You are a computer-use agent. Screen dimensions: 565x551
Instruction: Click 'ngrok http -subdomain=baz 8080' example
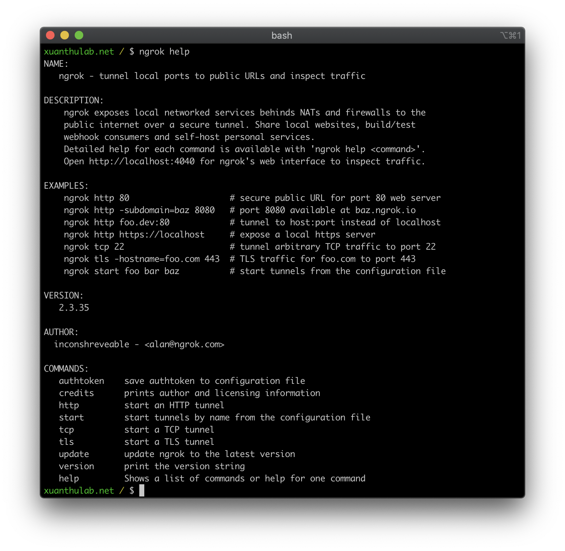pyautogui.click(x=139, y=210)
